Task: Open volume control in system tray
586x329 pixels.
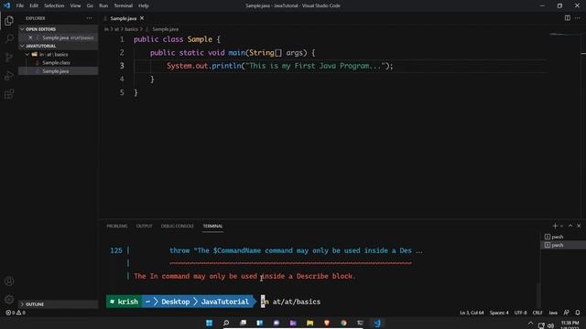Action: (550, 324)
